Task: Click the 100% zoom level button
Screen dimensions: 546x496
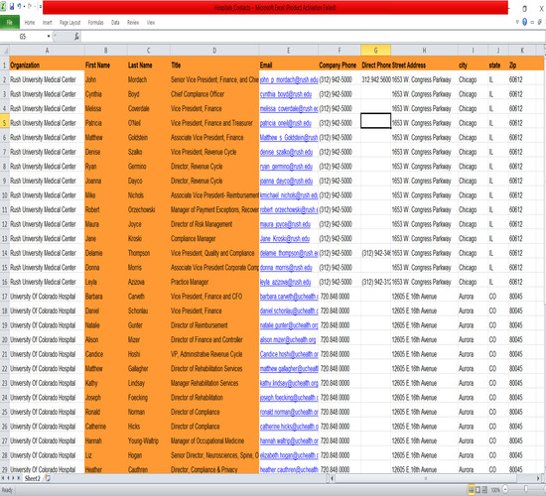Action: point(495,490)
